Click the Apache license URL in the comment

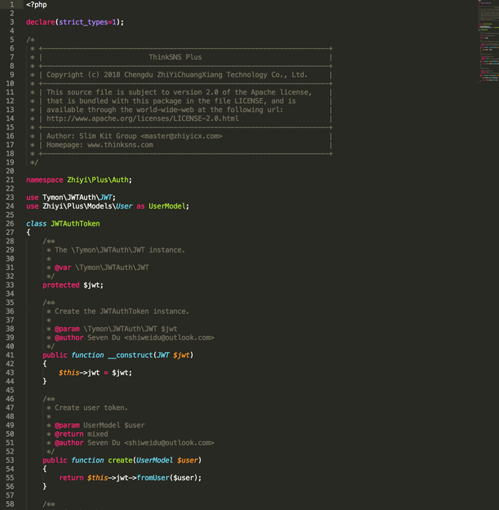[x=142, y=119]
